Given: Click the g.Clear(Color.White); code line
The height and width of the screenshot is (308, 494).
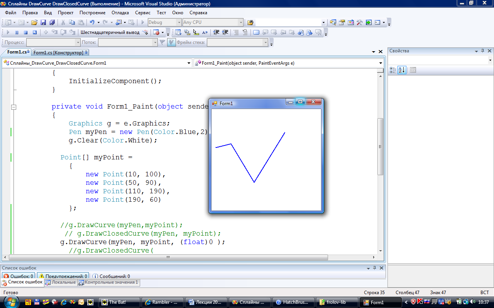Looking at the screenshot, I should [113, 140].
